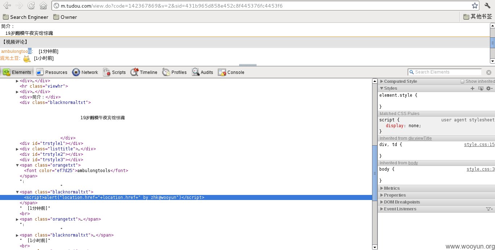
Task: Open the Scripts panel
Action: pyautogui.click(x=114, y=72)
